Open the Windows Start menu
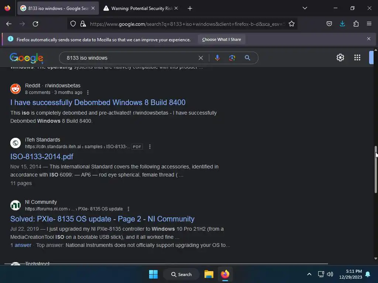Screen dimensions: 378x283 click(x=153, y=274)
